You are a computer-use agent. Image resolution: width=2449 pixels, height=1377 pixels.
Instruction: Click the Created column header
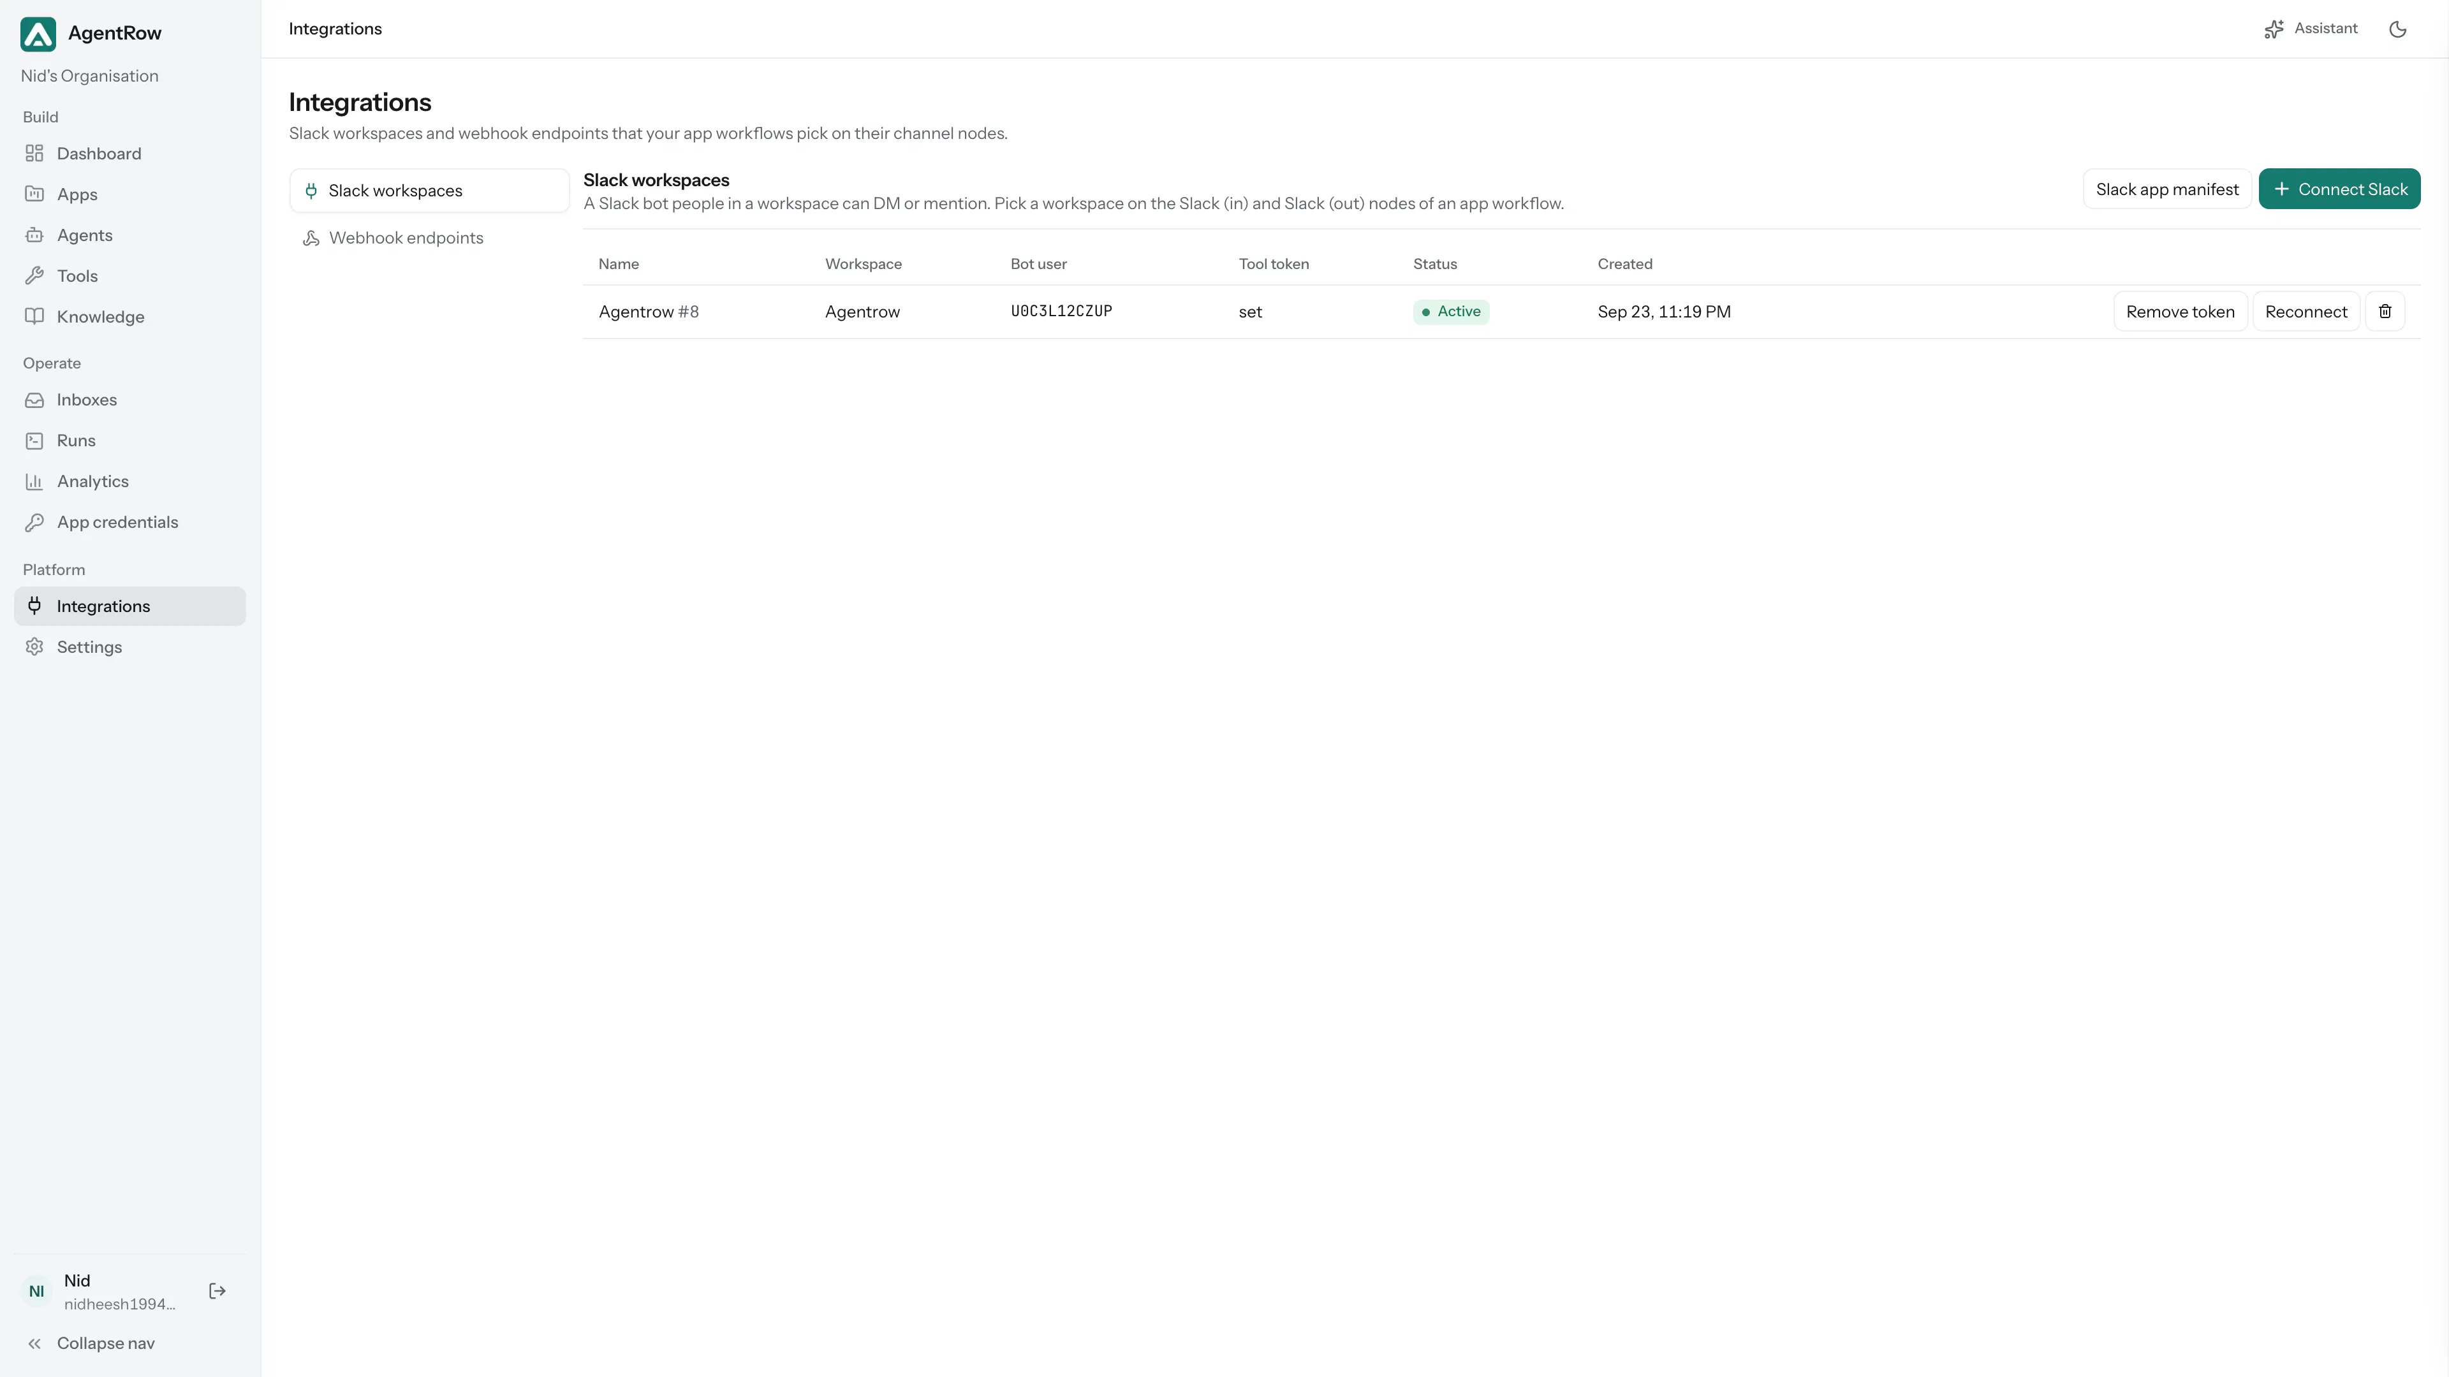point(1625,264)
